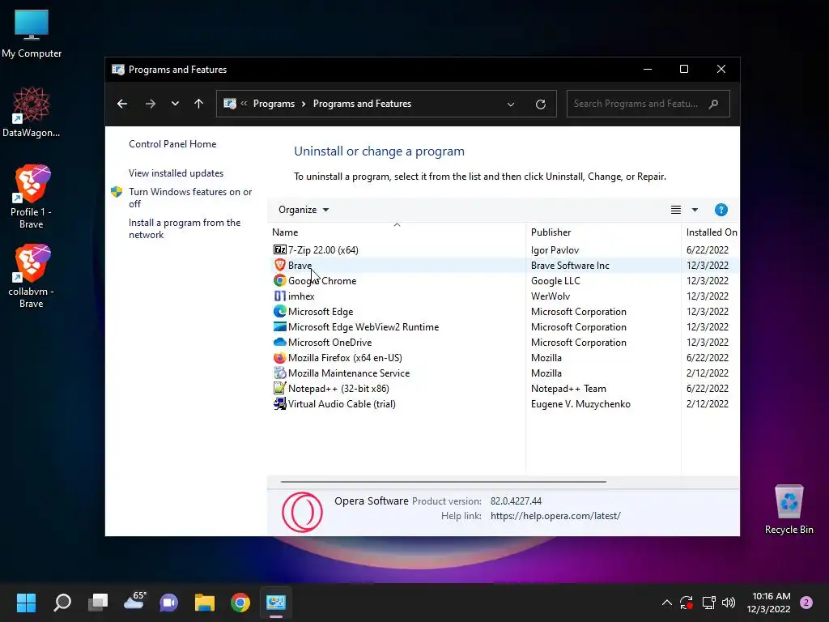This screenshot has height=622, width=829.
Task: Click Programs and Features breadcrumb
Action: [362, 104]
